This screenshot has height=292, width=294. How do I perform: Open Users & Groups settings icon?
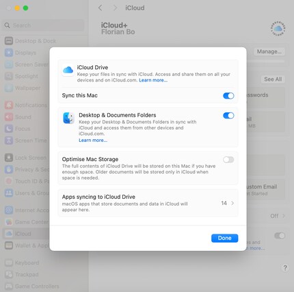pyautogui.click(x=9, y=193)
